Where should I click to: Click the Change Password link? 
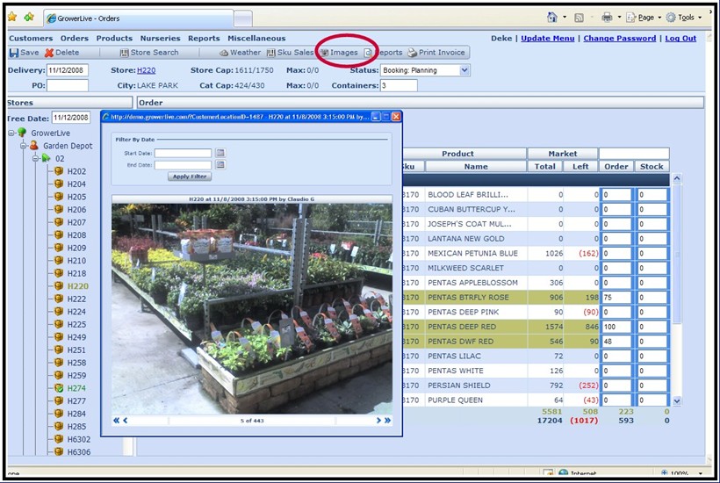tap(619, 39)
